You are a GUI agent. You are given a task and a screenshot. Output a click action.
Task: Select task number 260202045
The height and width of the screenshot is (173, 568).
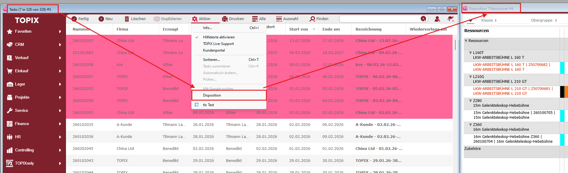coord(83,149)
